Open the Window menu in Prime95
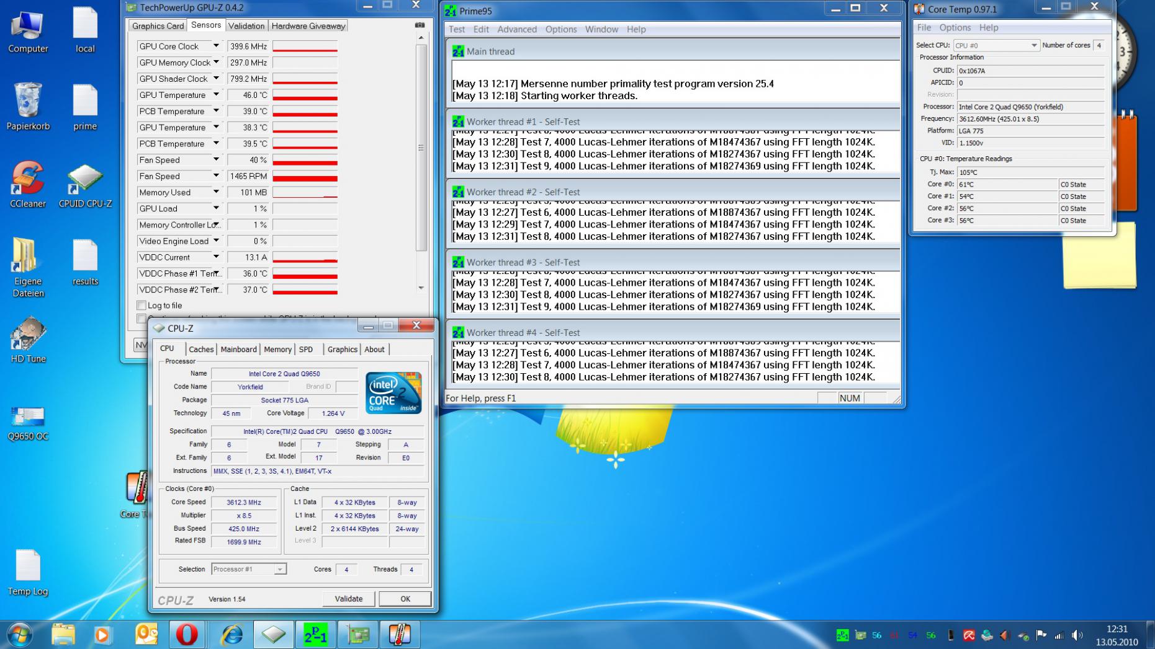 pyautogui.click(x=601, y=29)
